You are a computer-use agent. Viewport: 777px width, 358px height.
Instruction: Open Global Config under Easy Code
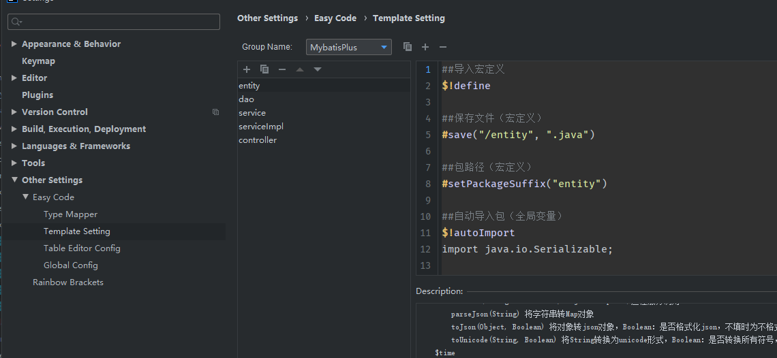(x=70, y=265)
